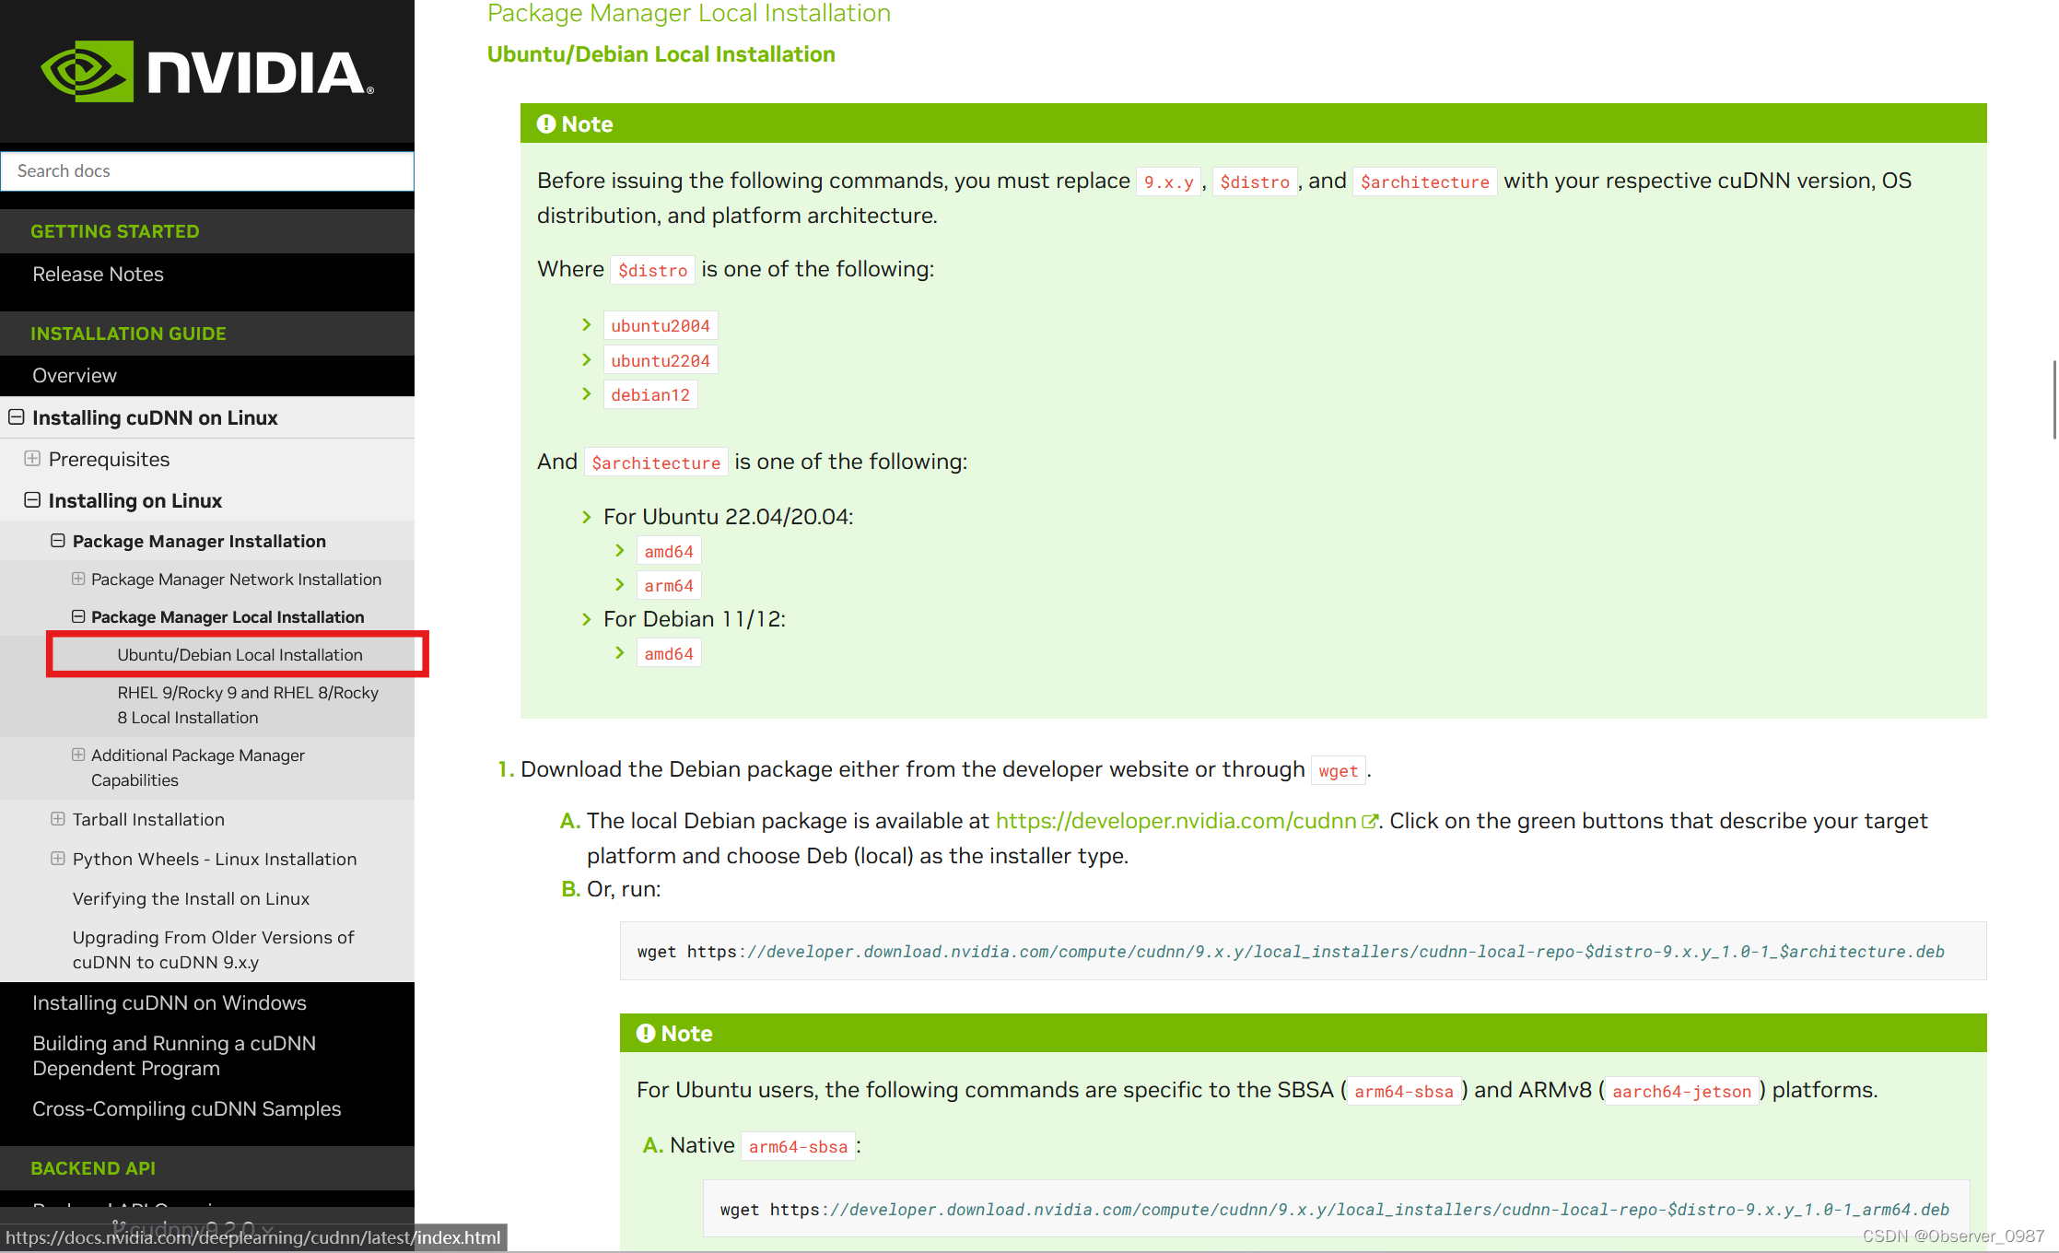Image resolution: width=2059 pixels, height=1253 pixels.
Task: Expand Python Wheels - Linux Installation plus icon
Action: pos(57,858)
